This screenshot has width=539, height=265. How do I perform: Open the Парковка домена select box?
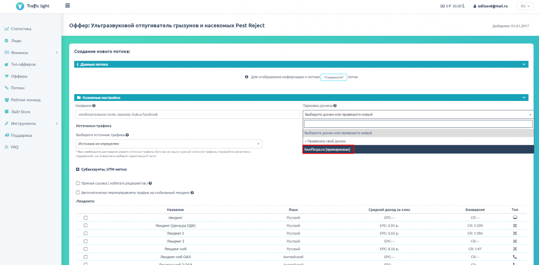tap(418, 114)
